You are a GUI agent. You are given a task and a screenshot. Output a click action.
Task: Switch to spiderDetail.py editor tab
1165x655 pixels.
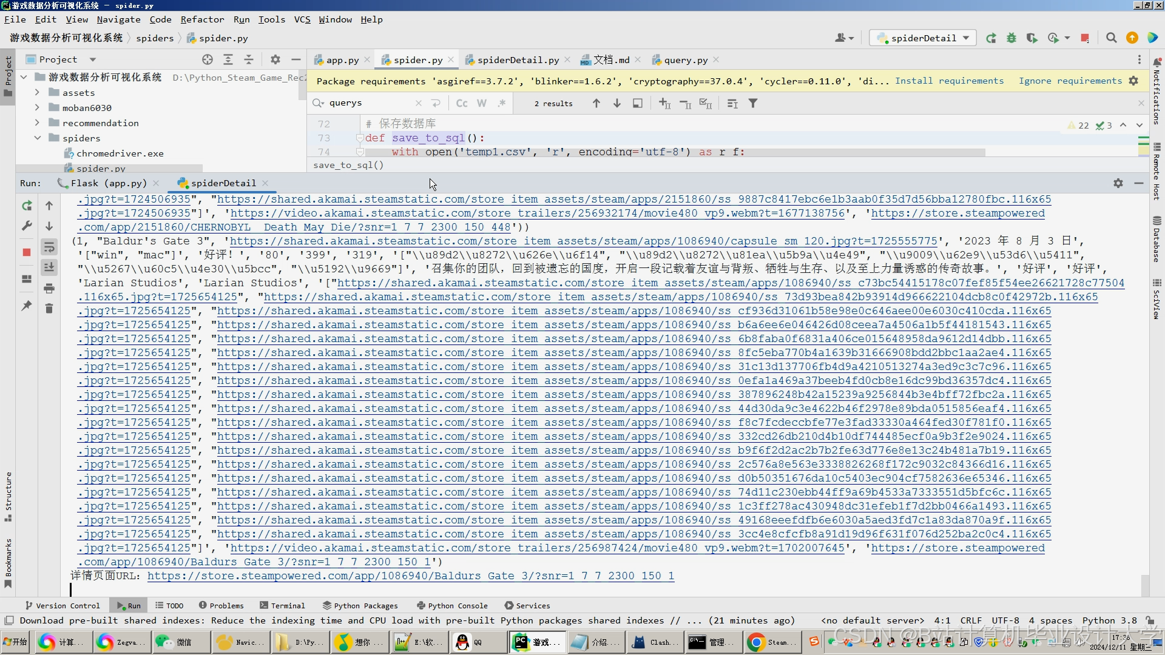click(x=518, y=60)
